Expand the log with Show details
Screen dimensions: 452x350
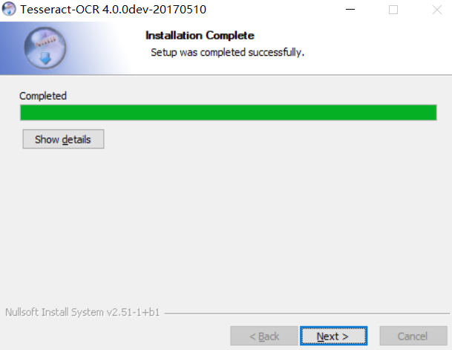point(63,139)
